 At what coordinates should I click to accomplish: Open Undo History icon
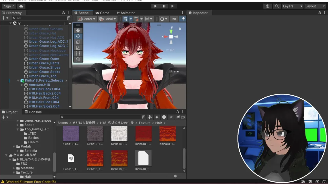pos(268,6)
